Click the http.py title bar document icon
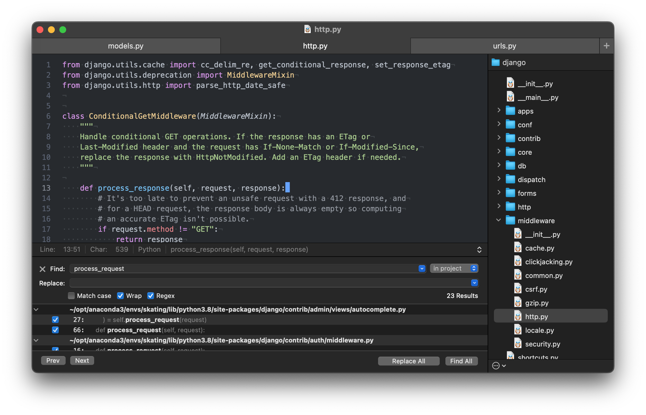Image resolution: width=646 pixels, height=415 pixels. 307,29
